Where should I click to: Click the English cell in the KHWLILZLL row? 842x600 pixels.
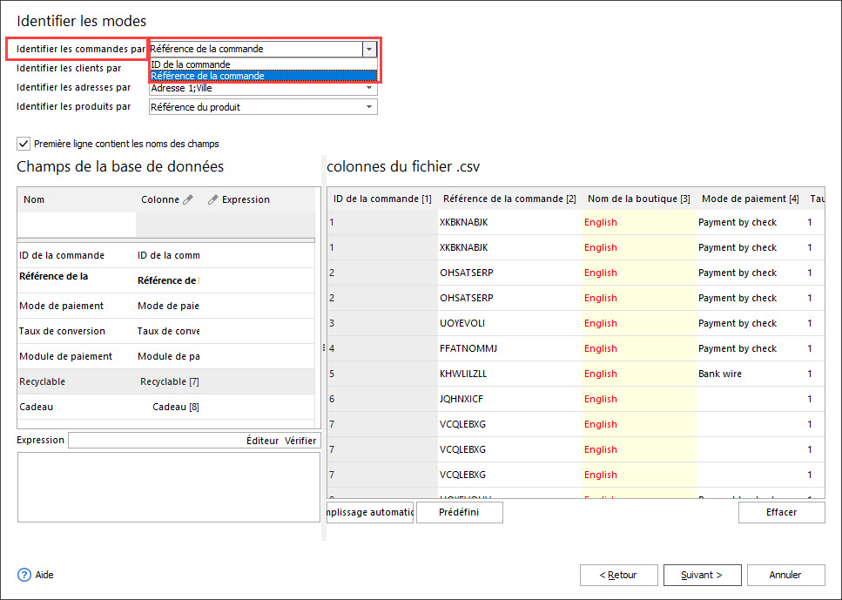(639, 374)
